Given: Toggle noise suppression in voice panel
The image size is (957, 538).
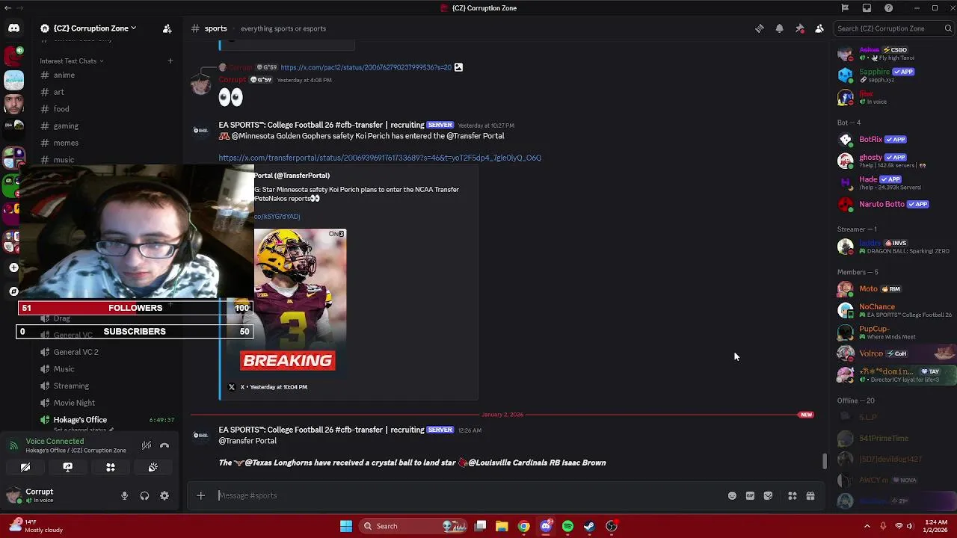Looking at the screenshot, I should tap(147, 445).
